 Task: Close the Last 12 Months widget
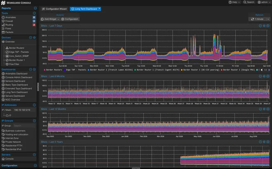click(x=268, y=109)
